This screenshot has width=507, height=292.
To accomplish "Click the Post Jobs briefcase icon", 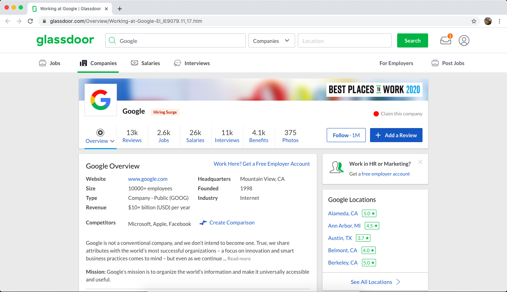I will pos(435,63).
